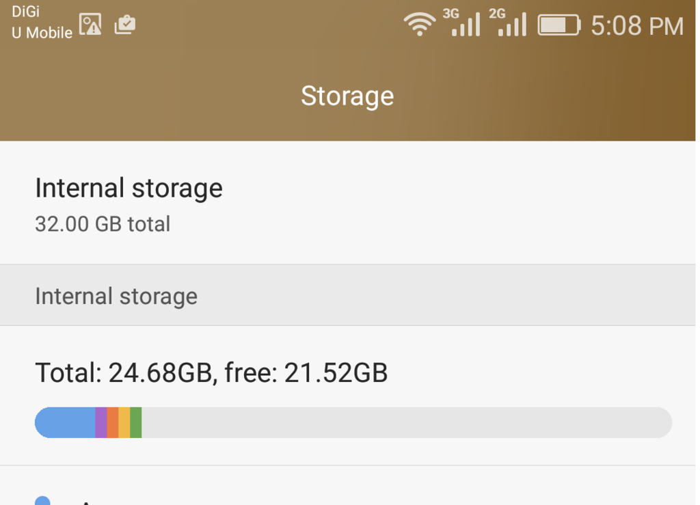
Task: Tap the blue segment of the storage bar
Action: coord(66,422)
